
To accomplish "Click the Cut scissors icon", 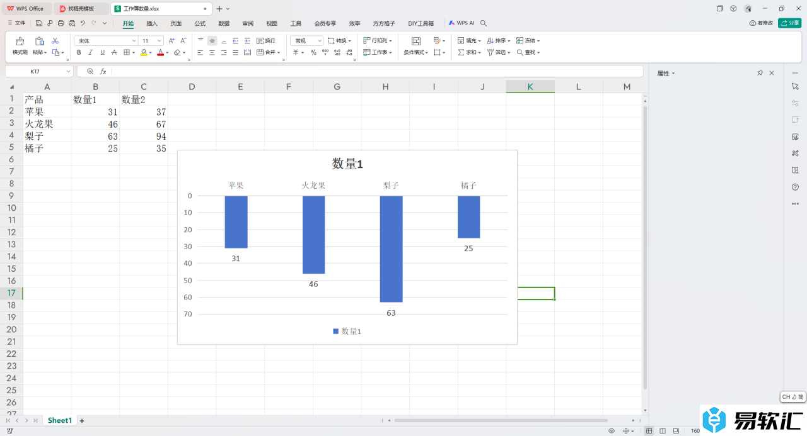I will point(55,41).
